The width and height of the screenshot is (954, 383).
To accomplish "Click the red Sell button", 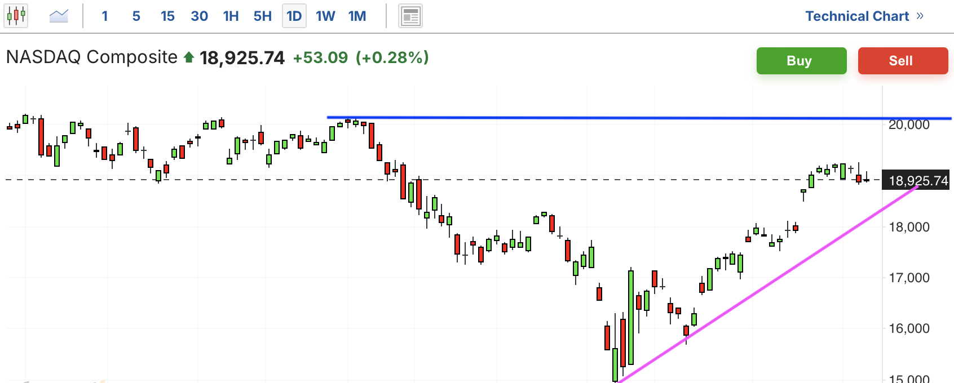I will (x=903, y=61).
